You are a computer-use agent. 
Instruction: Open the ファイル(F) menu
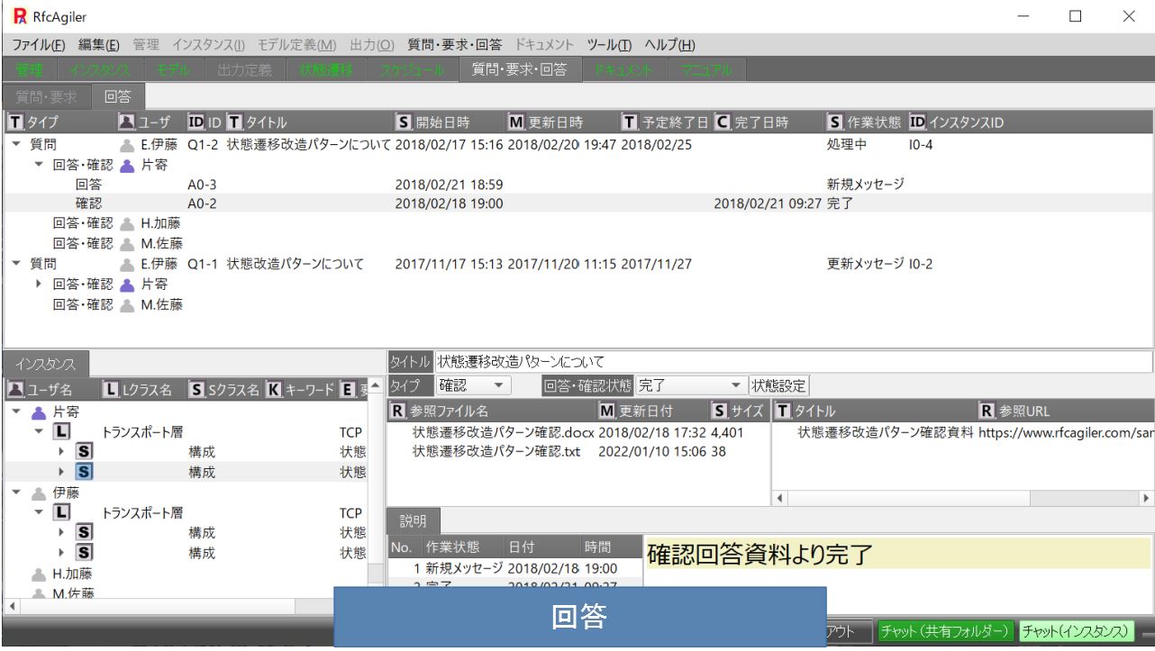click(x=39, y=45)
